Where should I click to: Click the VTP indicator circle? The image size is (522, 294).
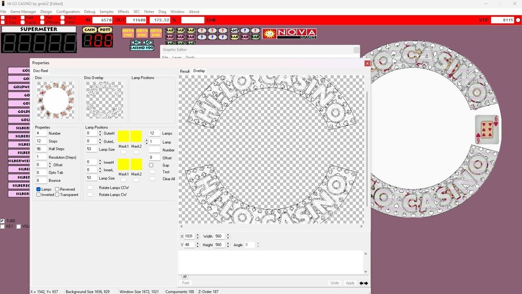518,20
